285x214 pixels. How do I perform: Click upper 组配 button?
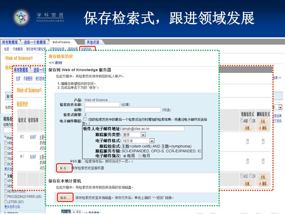[247, 128]
